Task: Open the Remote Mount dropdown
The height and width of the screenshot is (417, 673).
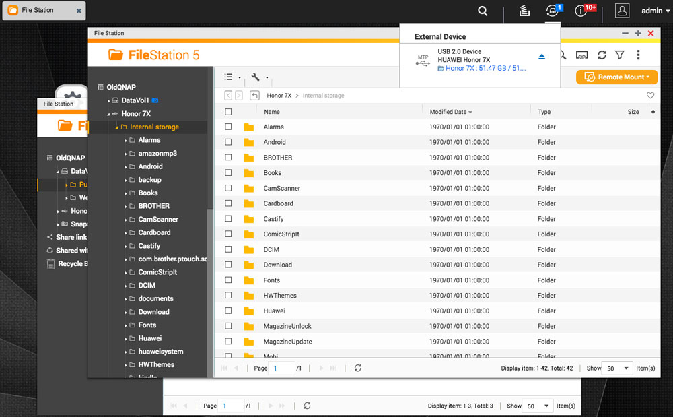Action: (616, 77)
